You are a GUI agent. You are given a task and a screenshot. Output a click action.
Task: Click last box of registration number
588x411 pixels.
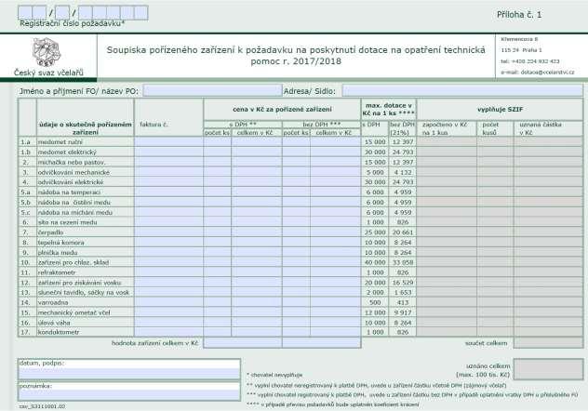(x=141, y=13)
